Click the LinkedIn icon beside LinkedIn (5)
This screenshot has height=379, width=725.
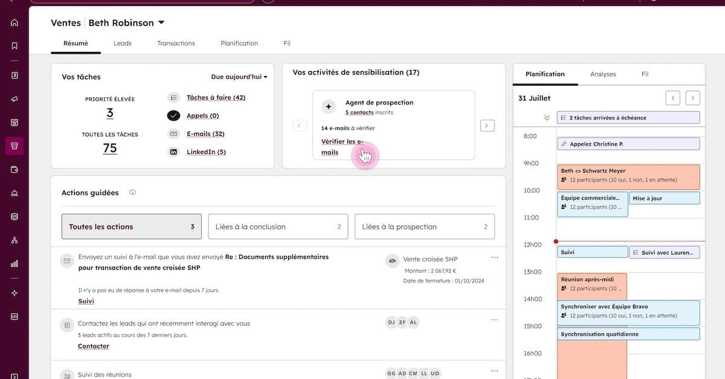174,151
